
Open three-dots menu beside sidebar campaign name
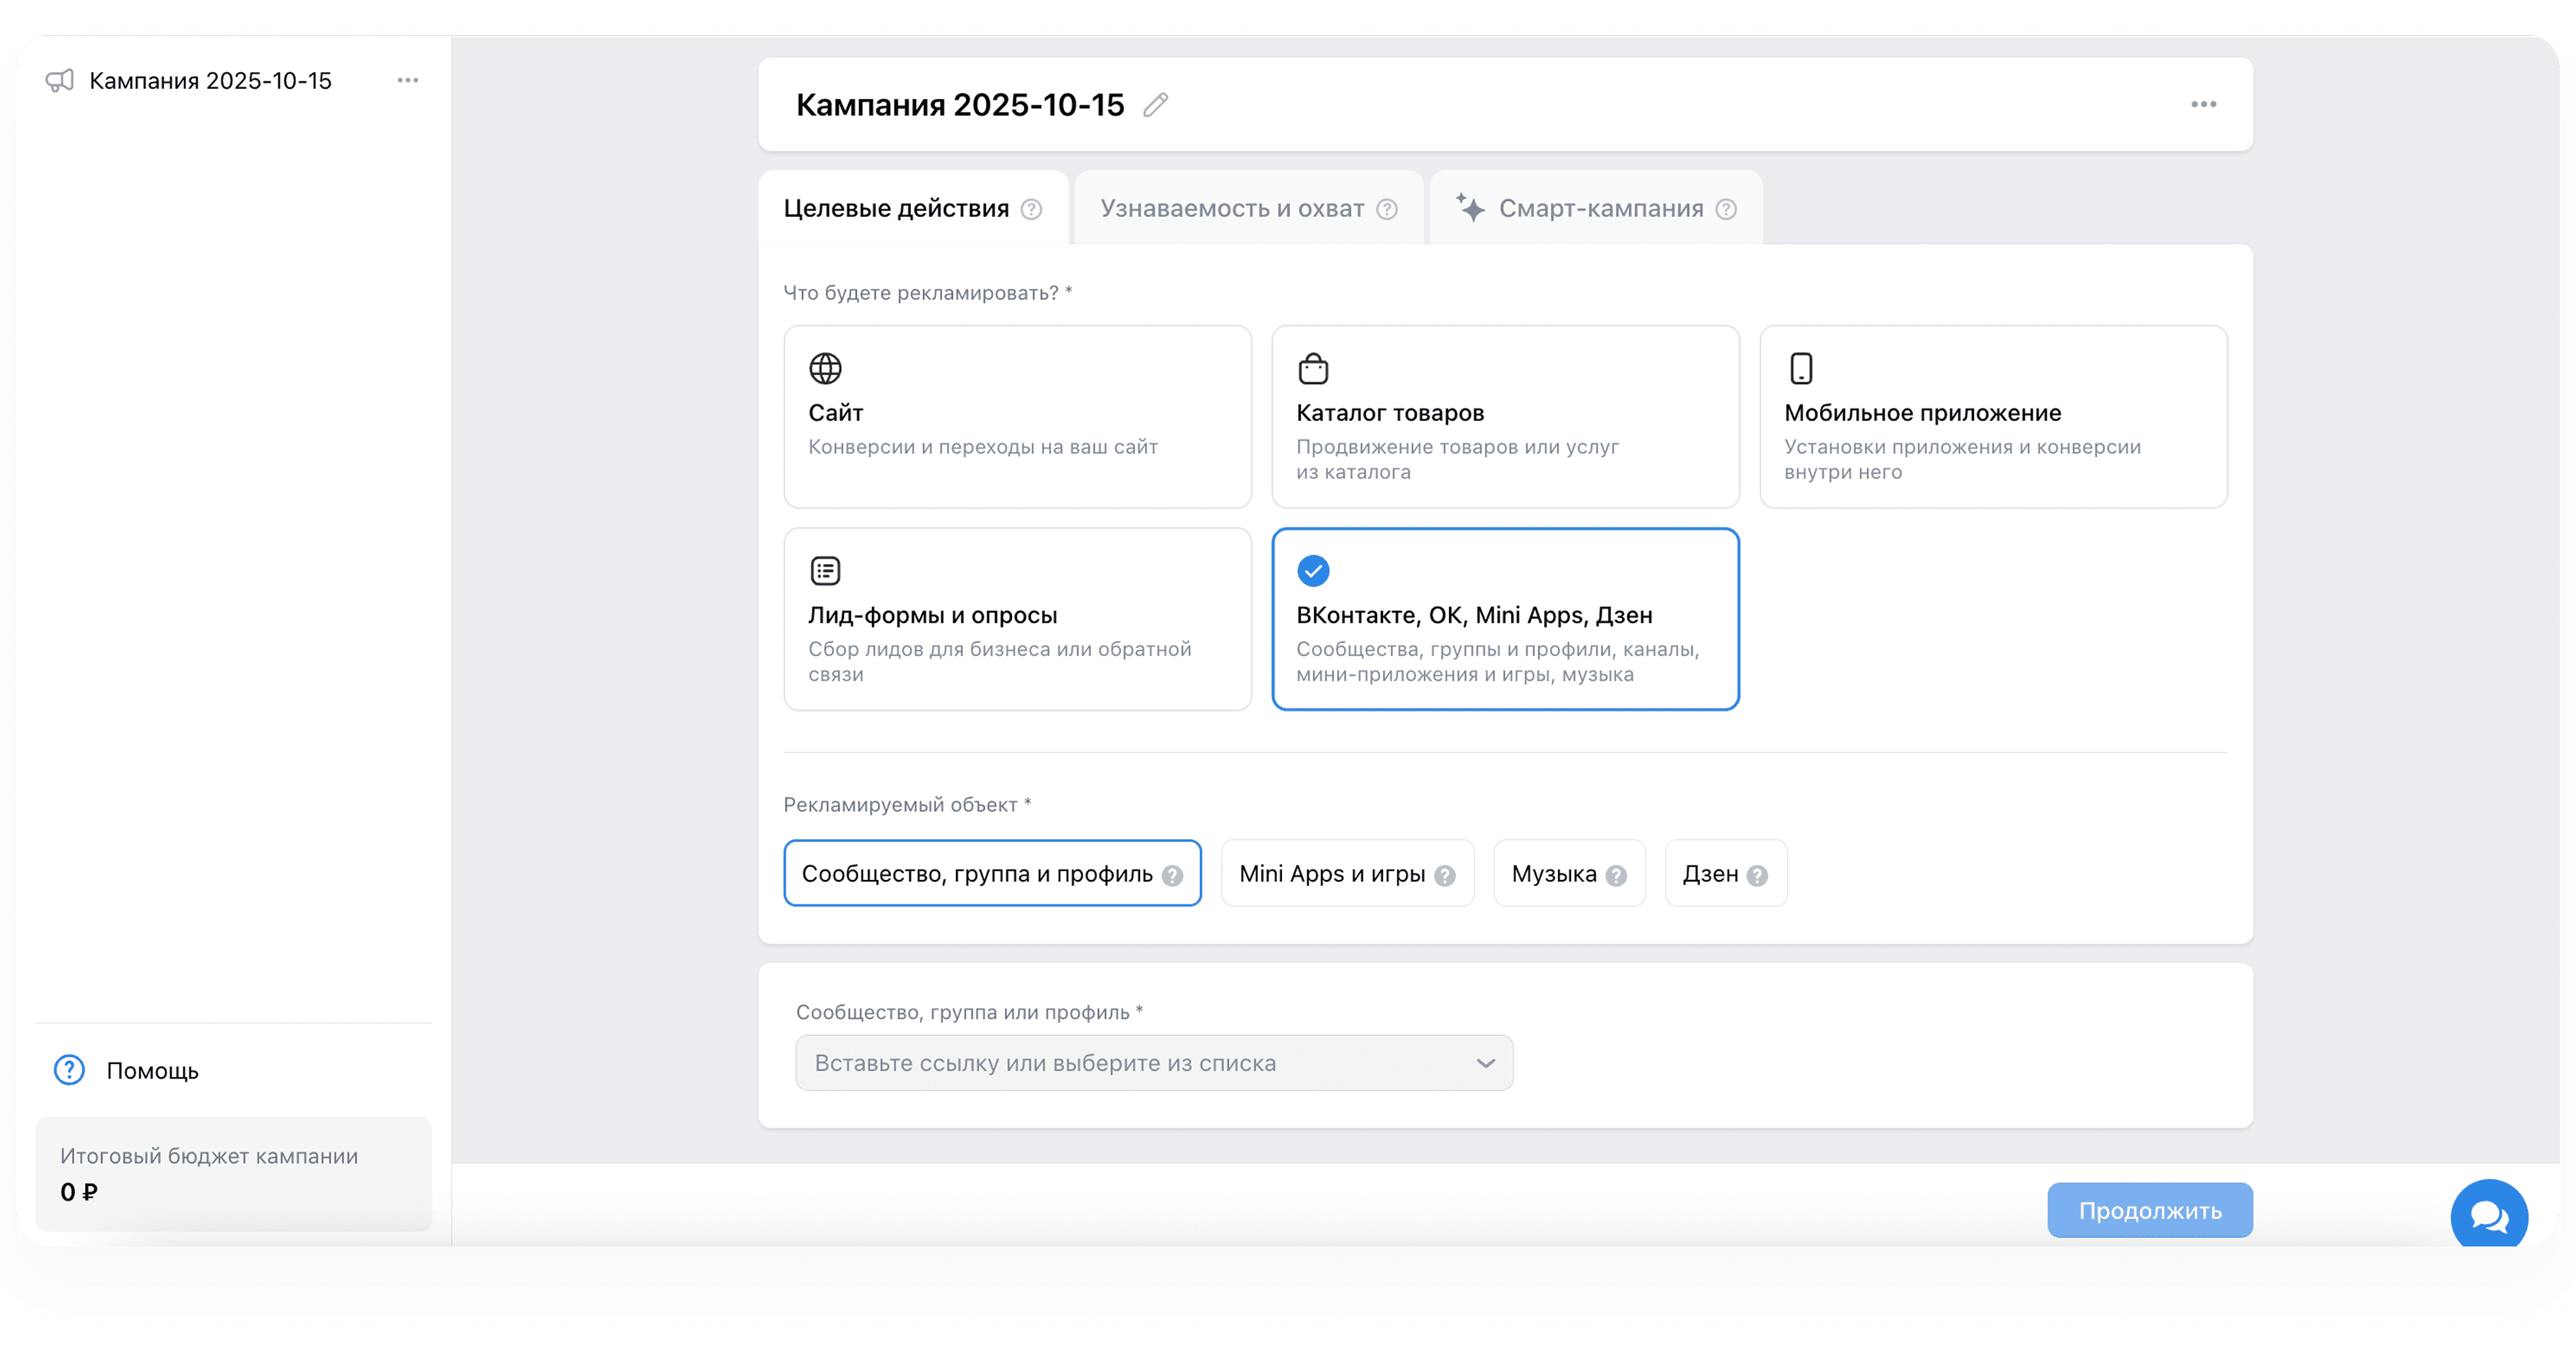tap(407, 80)
